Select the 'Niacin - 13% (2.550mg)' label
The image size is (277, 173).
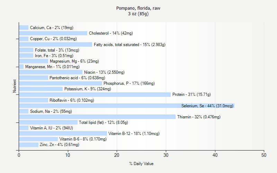coord(104,72)
